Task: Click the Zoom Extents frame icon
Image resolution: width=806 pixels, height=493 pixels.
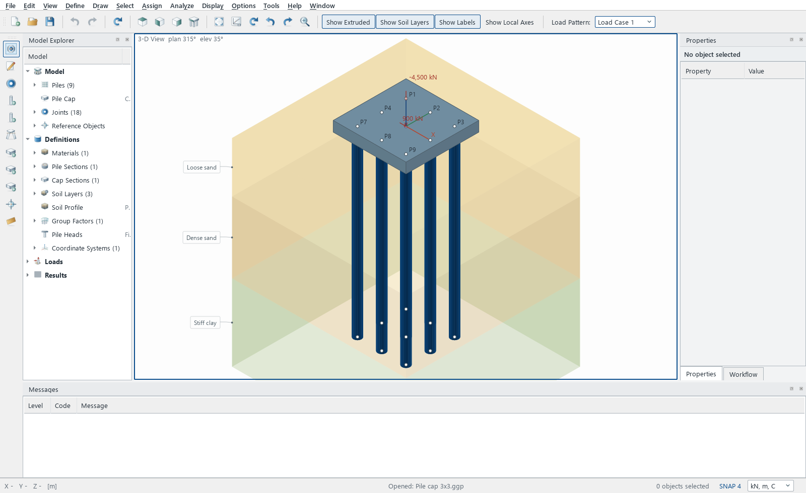Action: point(219,22)
